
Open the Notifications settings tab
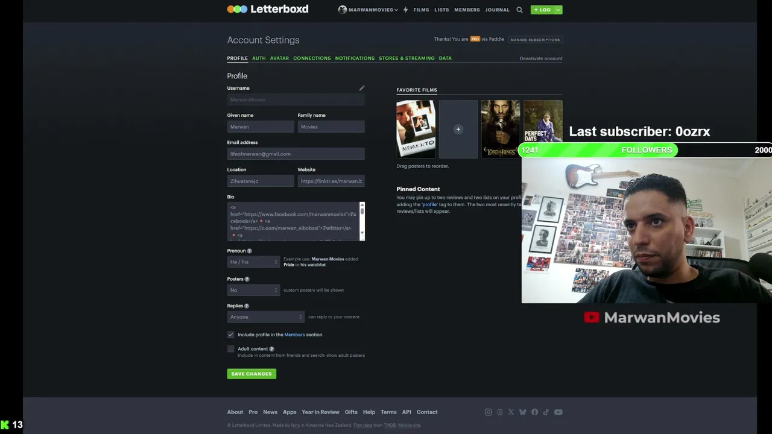tap(355, 58)
